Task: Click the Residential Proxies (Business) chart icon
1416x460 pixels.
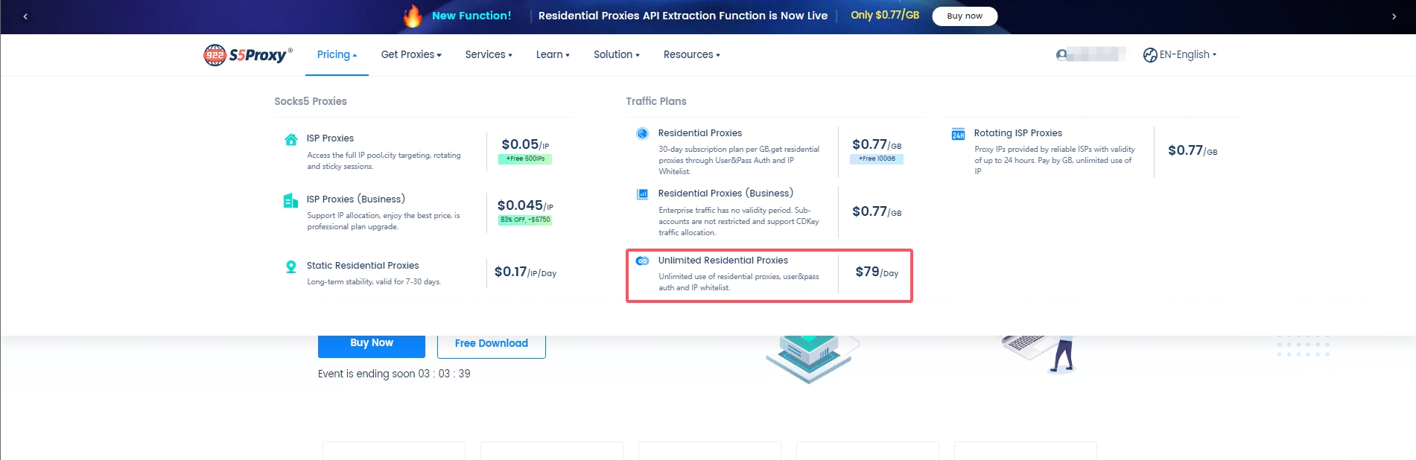Action: pyautogui.click(x=642, y=194)
